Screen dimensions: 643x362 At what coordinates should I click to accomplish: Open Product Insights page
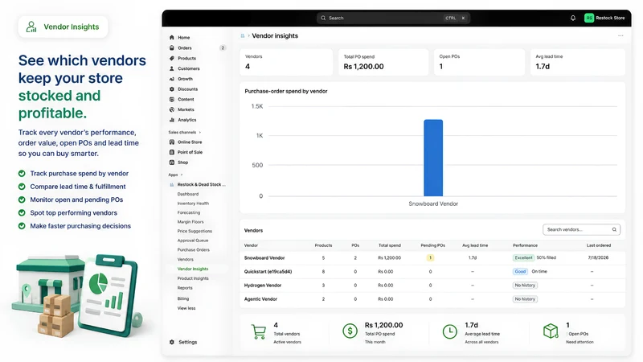193,278
